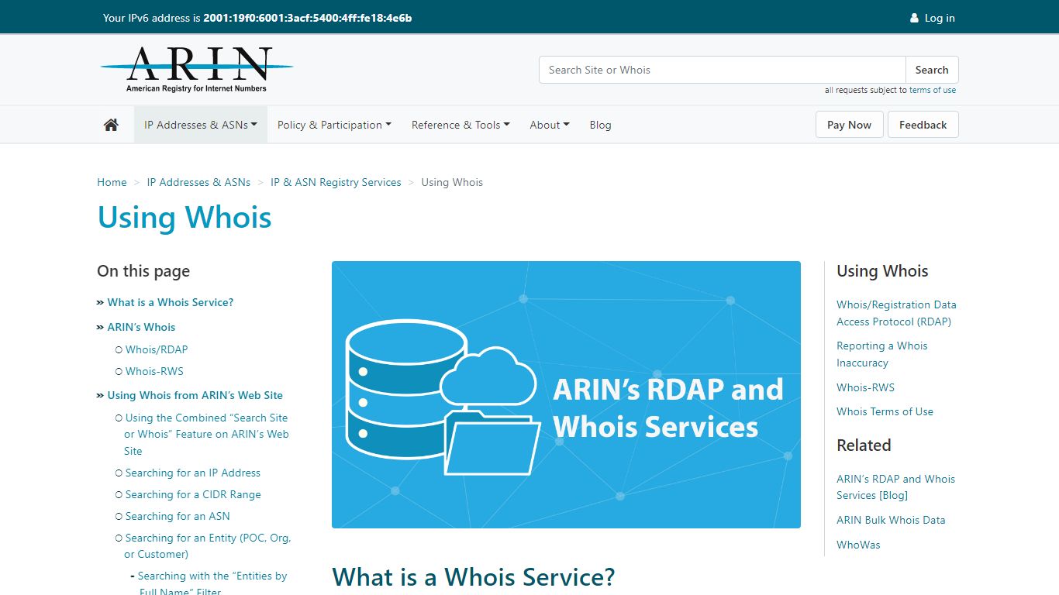
Task: Click the Search button
Action: [932, 70]
